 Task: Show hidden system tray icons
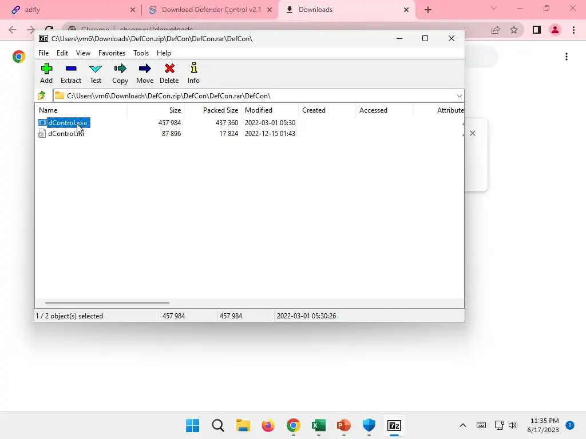click(462, 425)
